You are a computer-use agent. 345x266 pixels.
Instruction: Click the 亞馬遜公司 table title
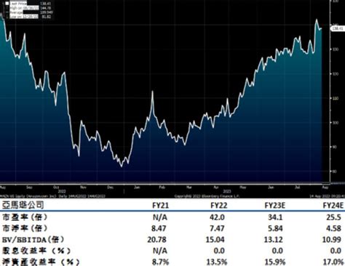point(23,205)
